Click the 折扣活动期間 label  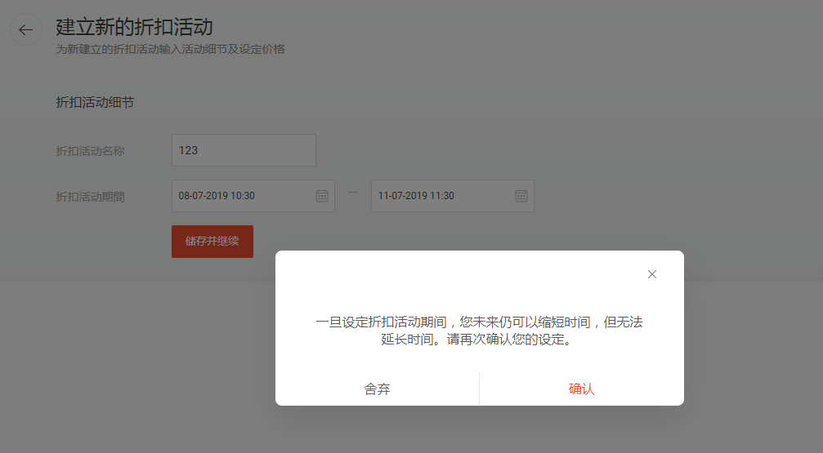click(90, 197)
